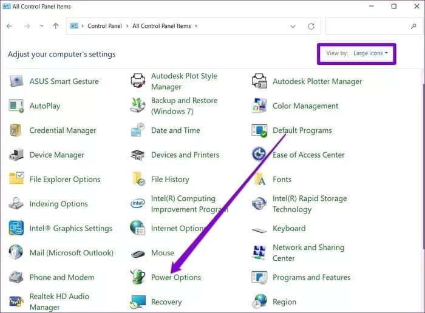425x313 pixels.
Task: Click the Intel Rapid Storage Technology icon
Action: click(259, 203)
